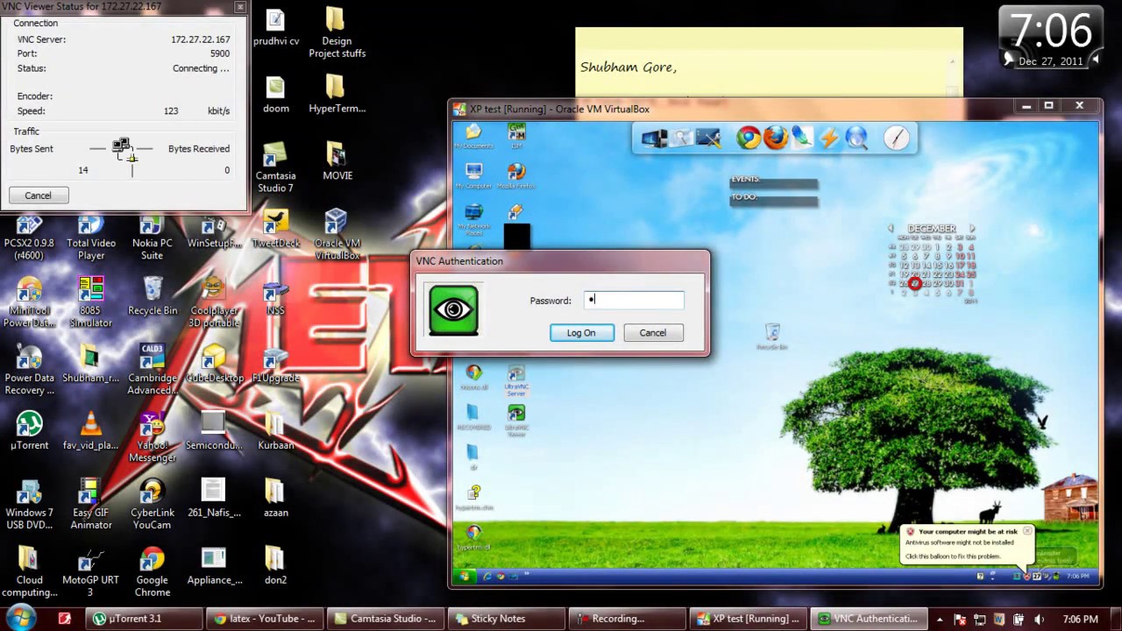Open My Computer in XP desktop
Screen dimensions: 1122x631
coord(473,176)
